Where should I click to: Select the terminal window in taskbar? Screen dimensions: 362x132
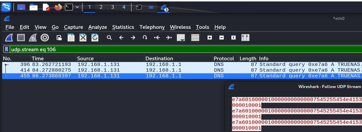pyautogui.click(x=139, y=7)
